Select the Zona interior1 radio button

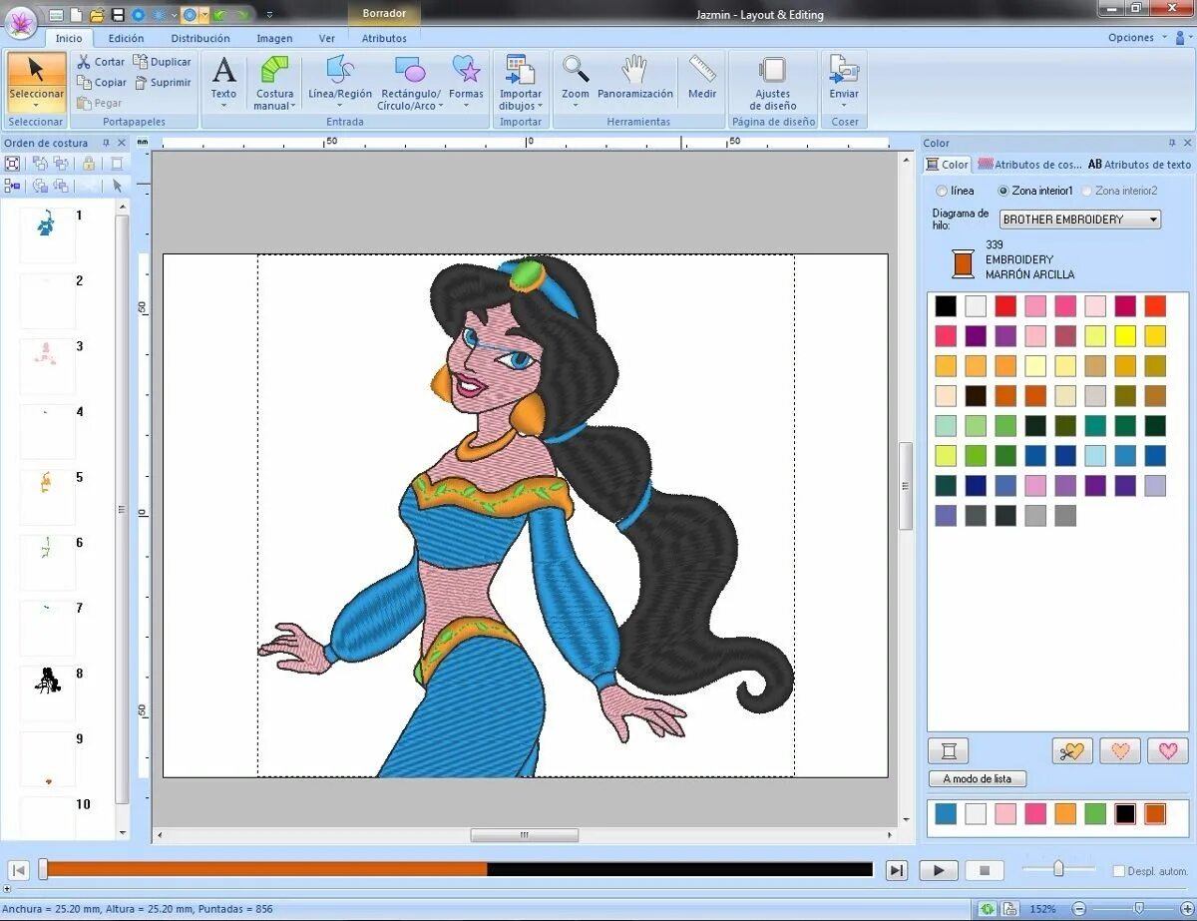coord(1003,191)
